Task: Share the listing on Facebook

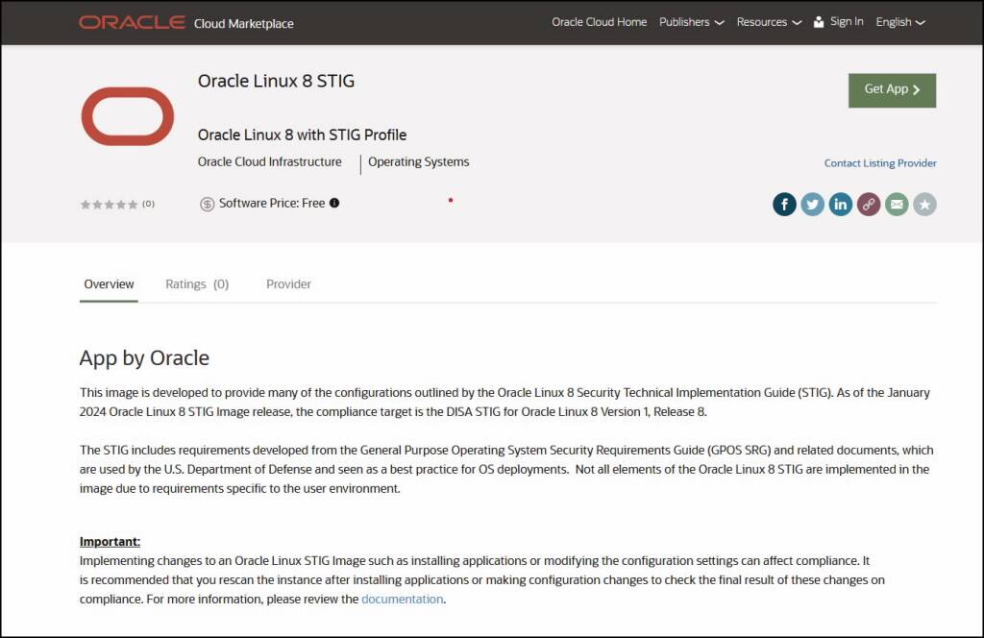Action: pyautogui.click(x=784, y=204)
